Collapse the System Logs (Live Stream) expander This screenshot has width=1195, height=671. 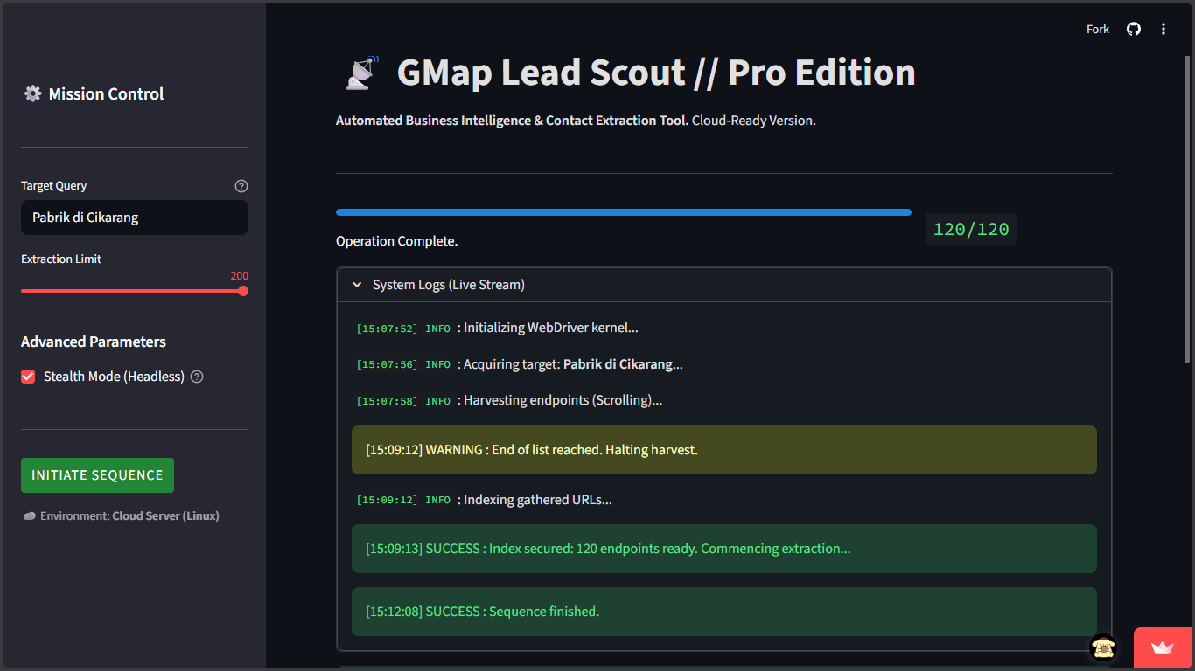[724, 285]
